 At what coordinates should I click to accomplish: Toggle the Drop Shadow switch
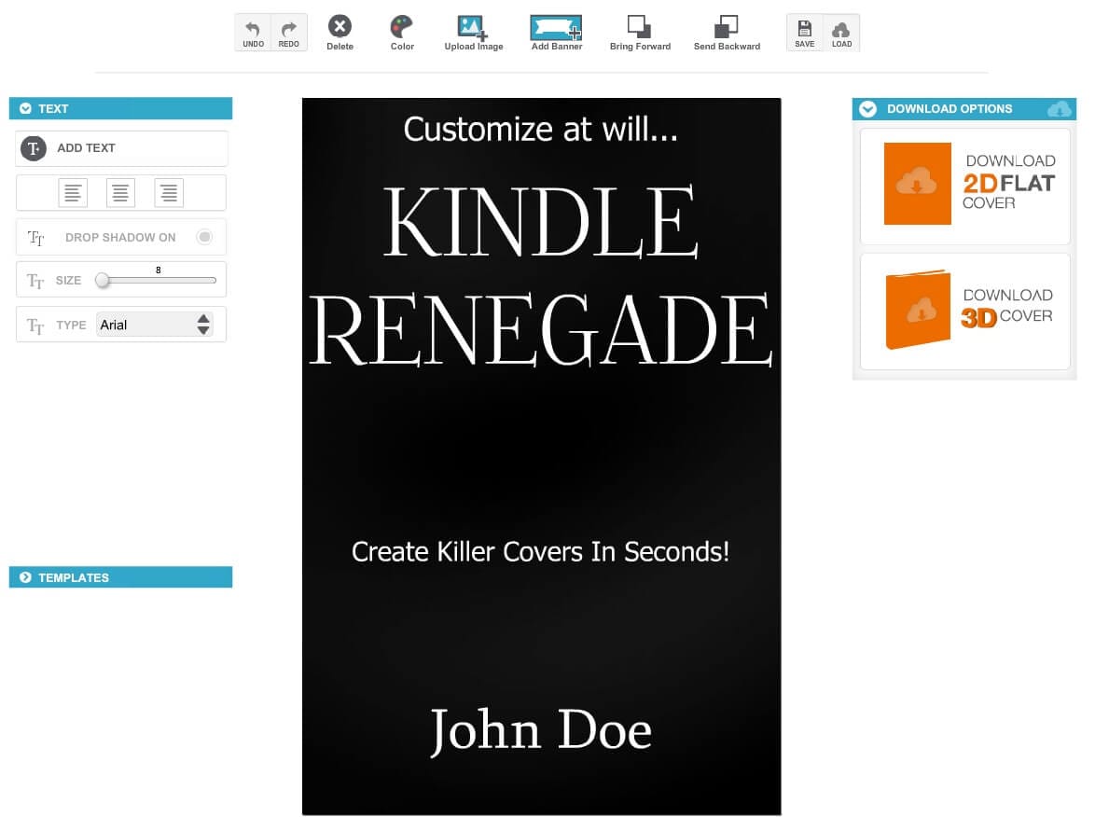coord(204,237)
